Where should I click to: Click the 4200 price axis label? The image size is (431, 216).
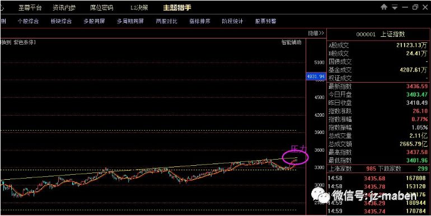[319, 115]
